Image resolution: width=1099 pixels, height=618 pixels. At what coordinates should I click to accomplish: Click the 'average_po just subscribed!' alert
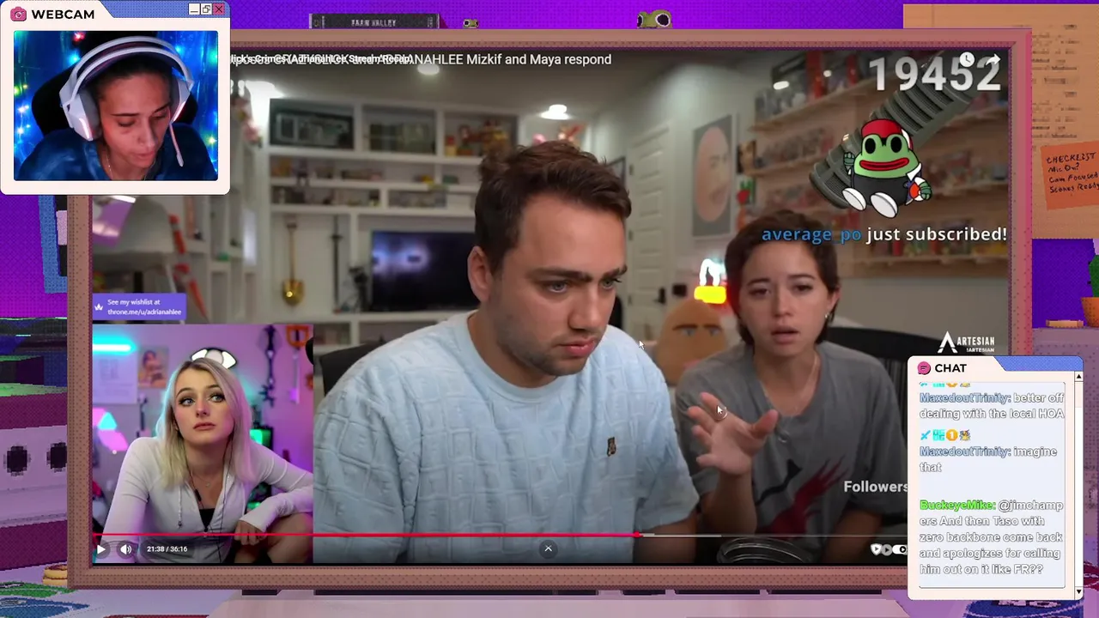click(x=884, y=234)
